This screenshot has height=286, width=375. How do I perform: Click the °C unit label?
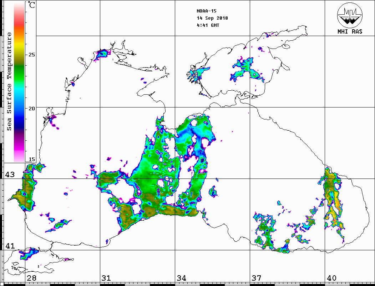(x=31, y=5)
